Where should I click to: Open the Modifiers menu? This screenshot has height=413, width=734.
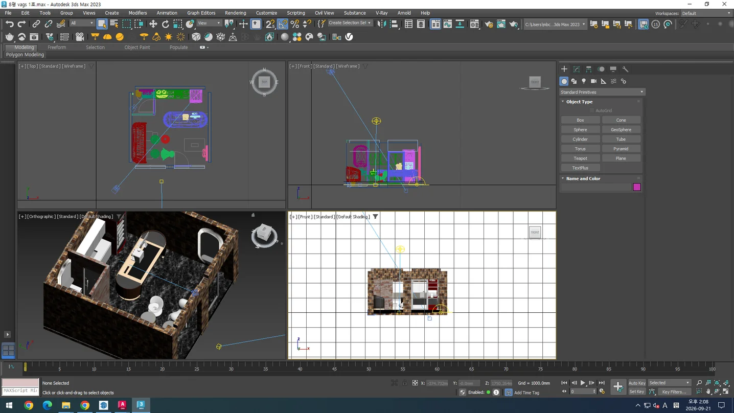click(137, 13)
